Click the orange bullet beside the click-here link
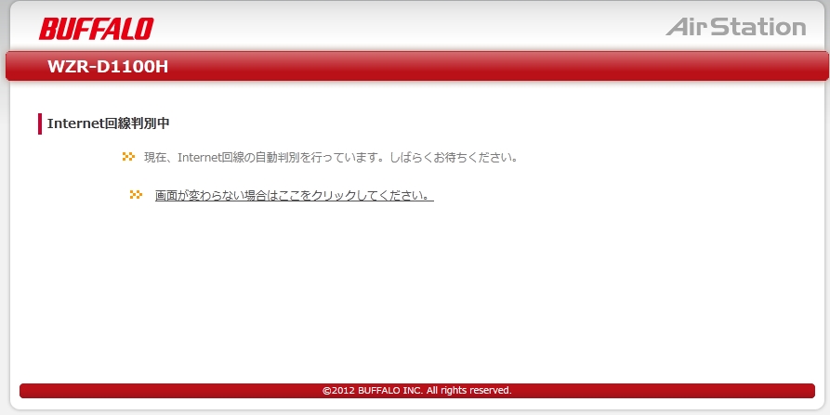The image size is (830, 415). point(136,195)
